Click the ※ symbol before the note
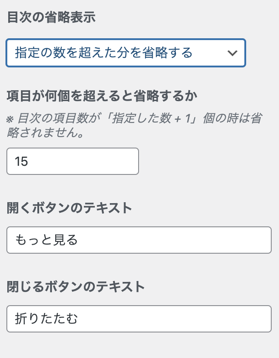This screenshot has height=358, width=279. pos(10,120)
